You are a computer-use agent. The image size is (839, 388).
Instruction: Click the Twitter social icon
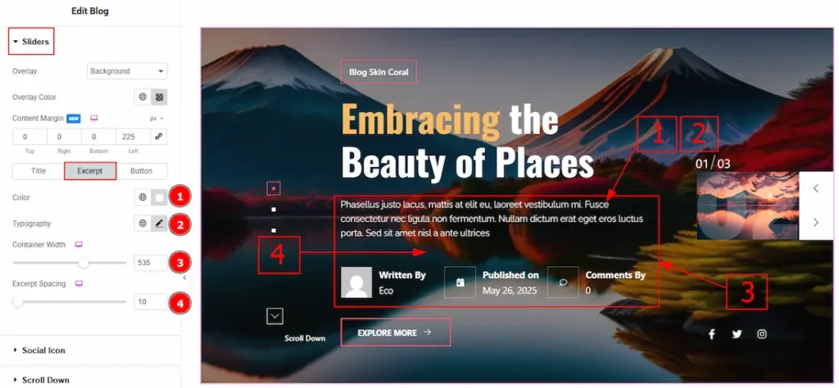tap(737, 334)
